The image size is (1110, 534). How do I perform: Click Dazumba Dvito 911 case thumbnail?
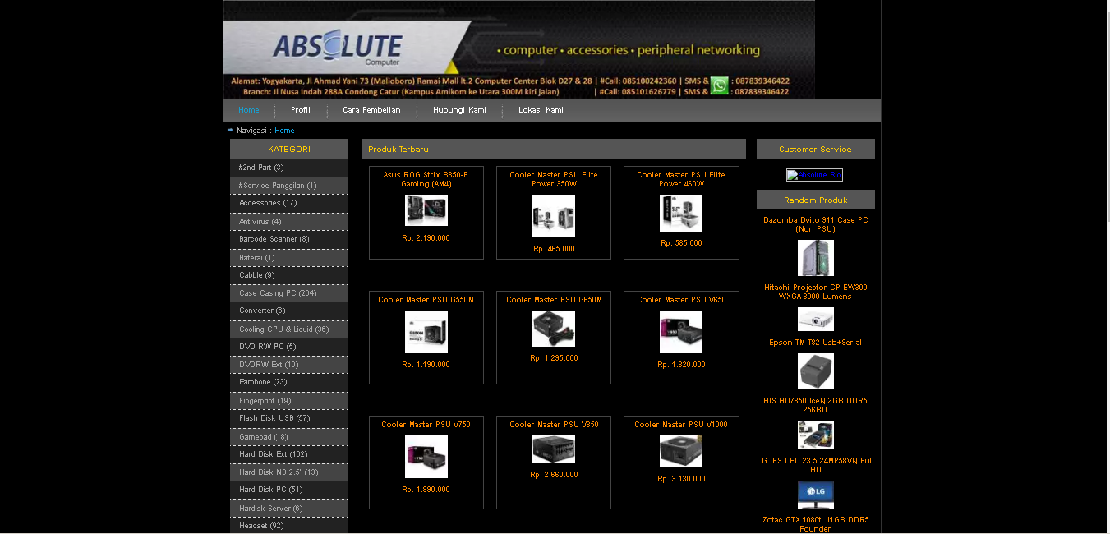(816, 258)
